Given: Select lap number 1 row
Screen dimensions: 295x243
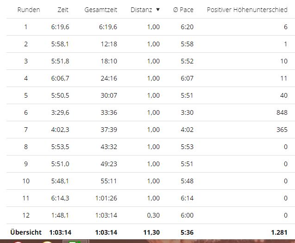Looking at the screenshot, I should pyautogui.click(x=26, y=27).
